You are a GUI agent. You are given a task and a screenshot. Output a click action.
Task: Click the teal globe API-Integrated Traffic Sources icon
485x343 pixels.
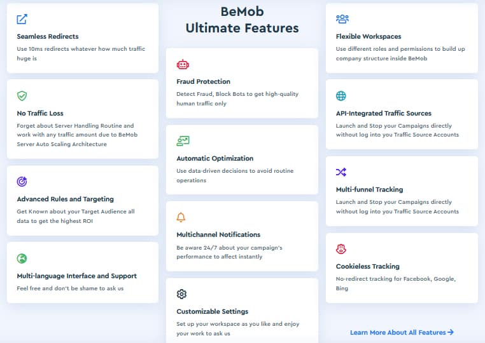point(341,96)
